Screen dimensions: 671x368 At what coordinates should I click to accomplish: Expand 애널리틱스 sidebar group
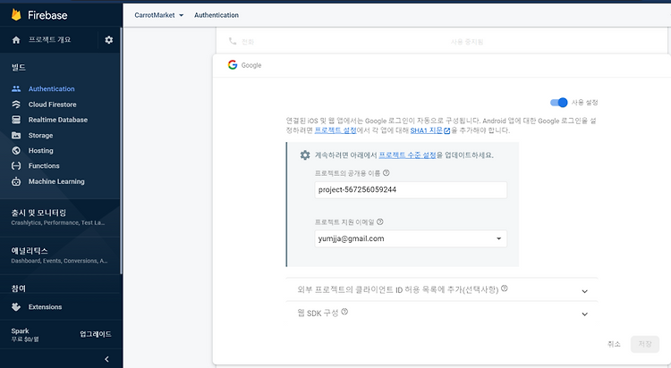[x=61, y=255]
